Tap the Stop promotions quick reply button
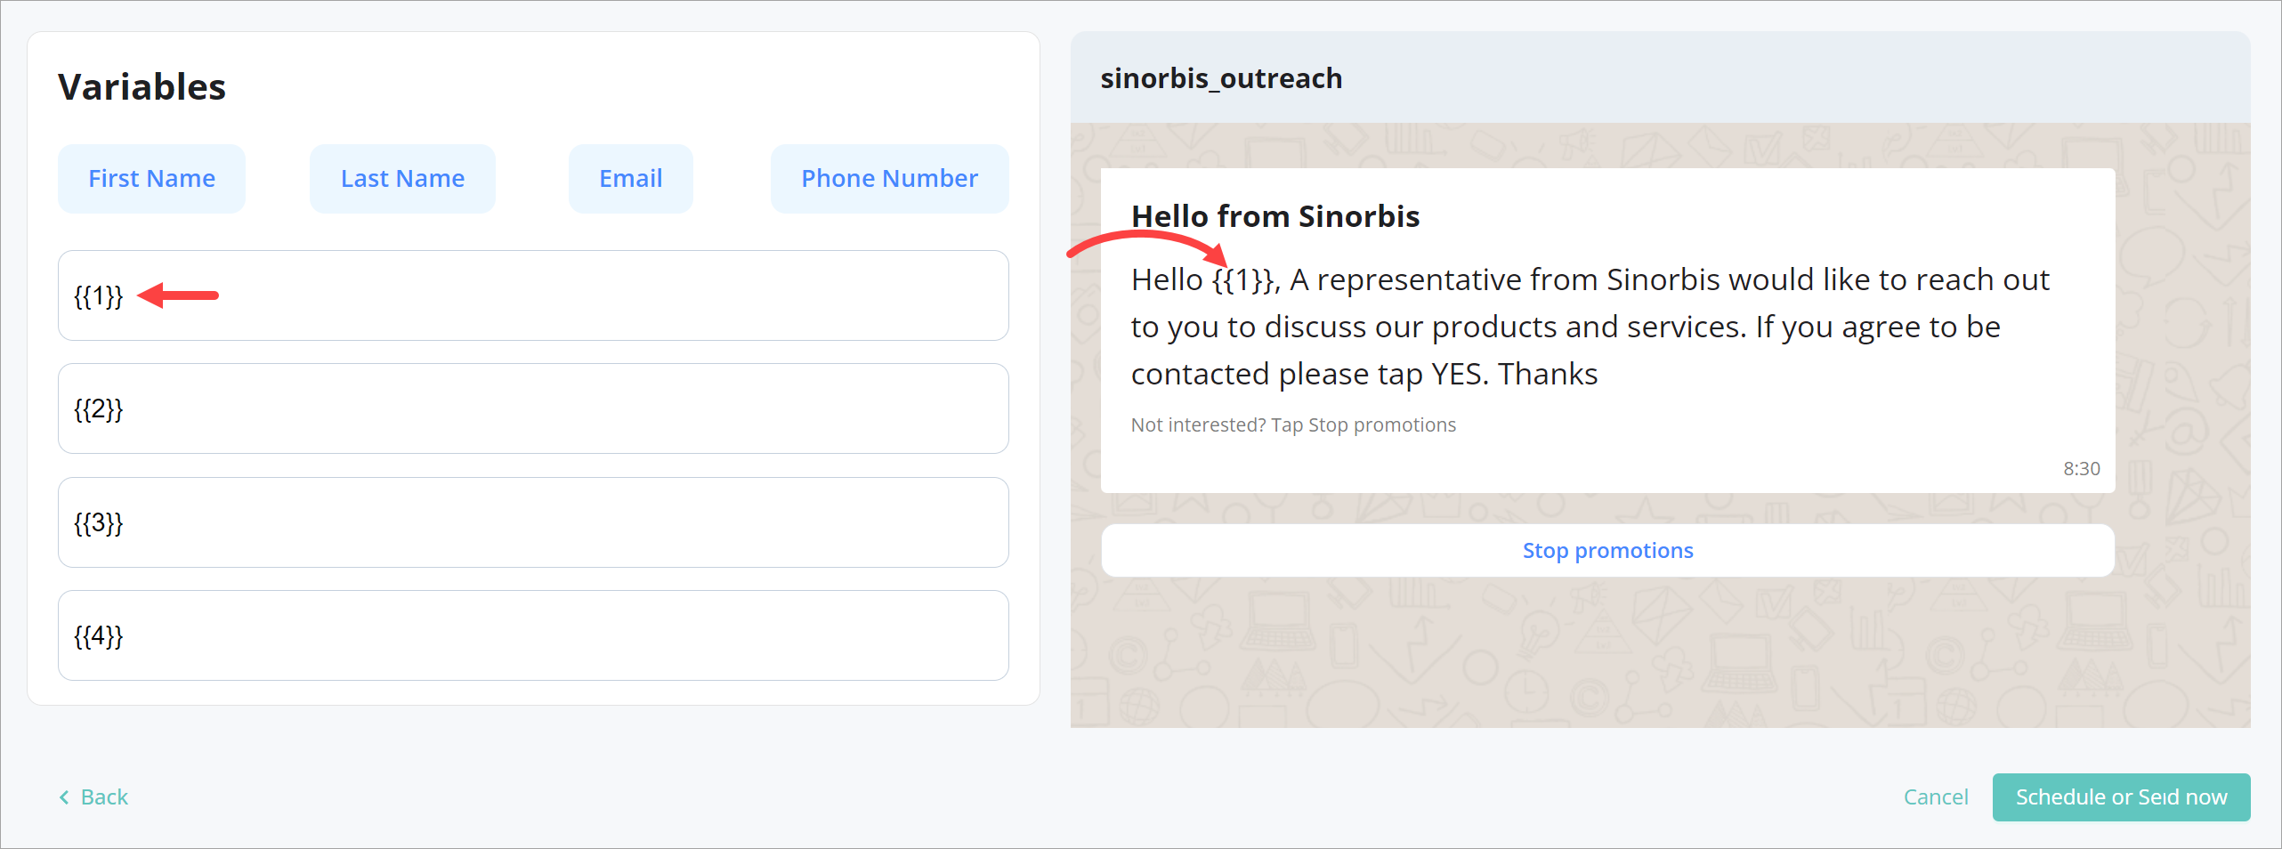Viewport: 2282px width, 849px height. coord(1607,550)
